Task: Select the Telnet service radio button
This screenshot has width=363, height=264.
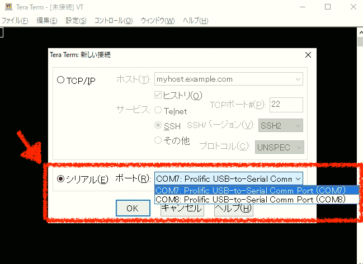Action: [x=158, y=110]
